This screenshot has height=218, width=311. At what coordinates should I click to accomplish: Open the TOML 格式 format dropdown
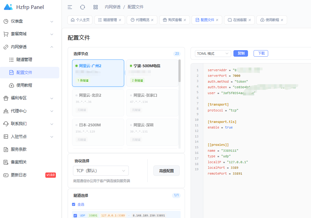213,54
